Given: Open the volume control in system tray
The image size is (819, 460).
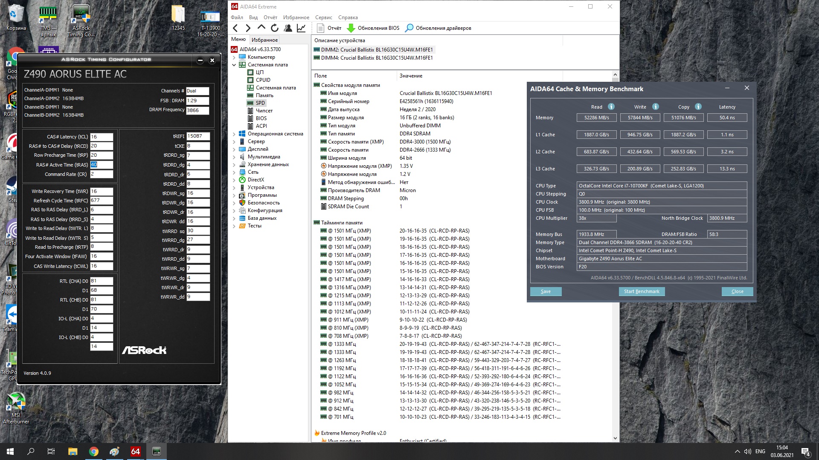Looking at the screenshot, I should point(747,451).
